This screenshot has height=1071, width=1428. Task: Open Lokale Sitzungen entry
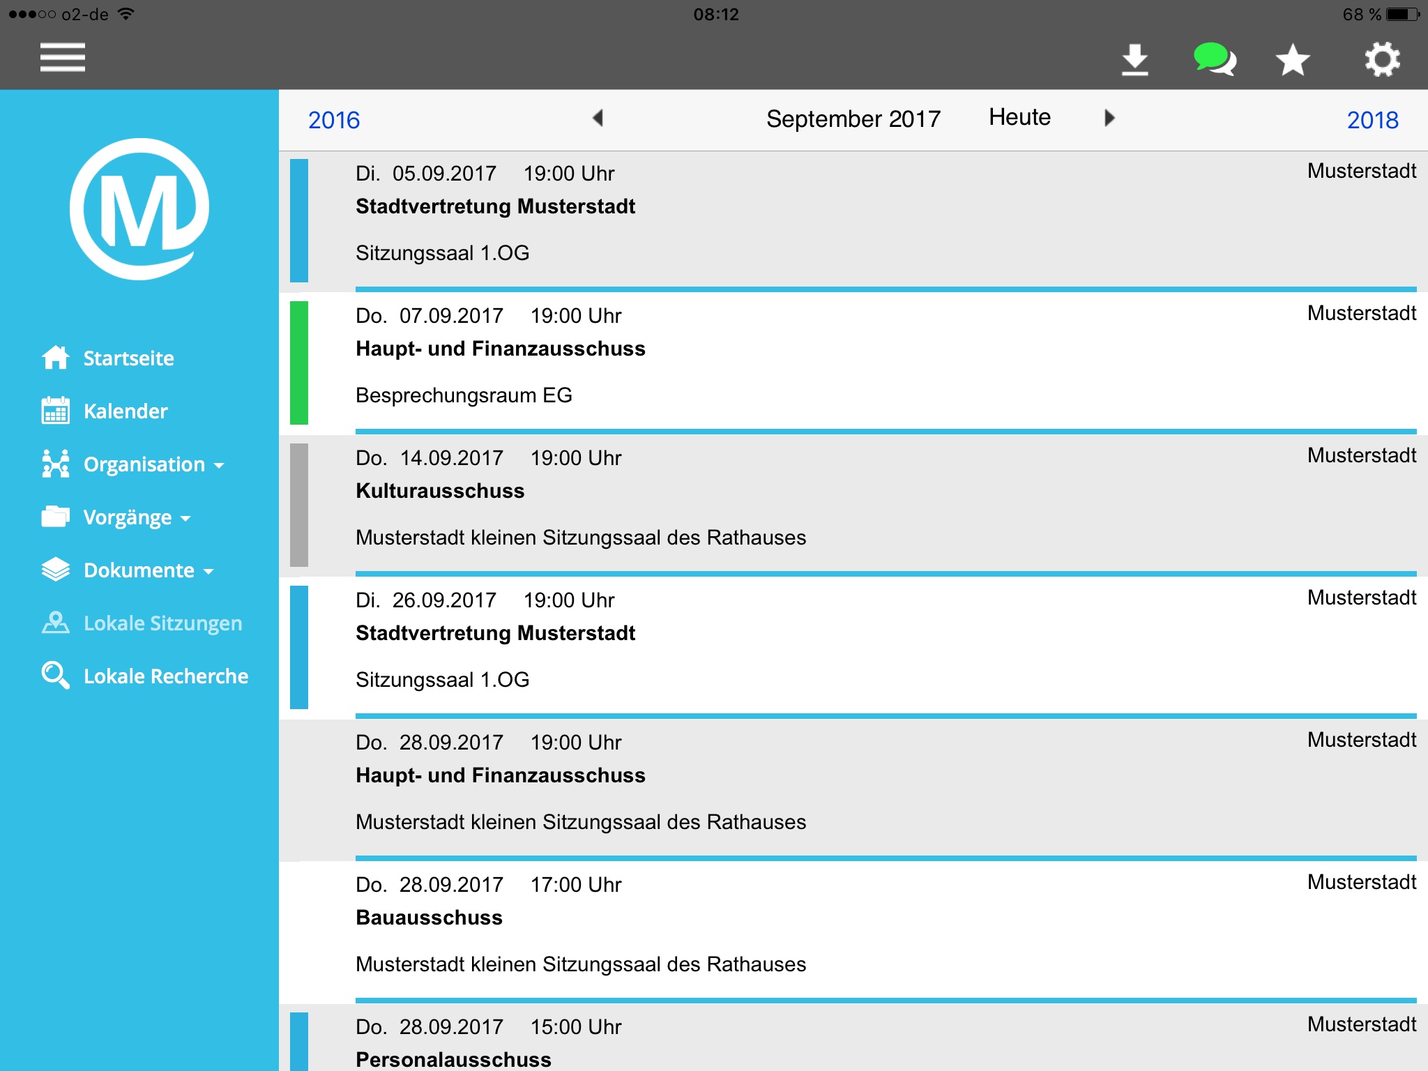pos(163,623)
